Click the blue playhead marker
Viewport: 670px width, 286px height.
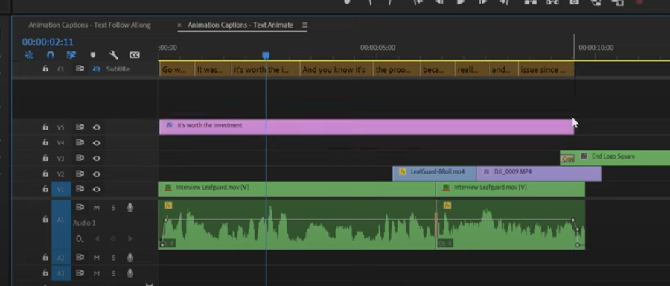point(266,56)
